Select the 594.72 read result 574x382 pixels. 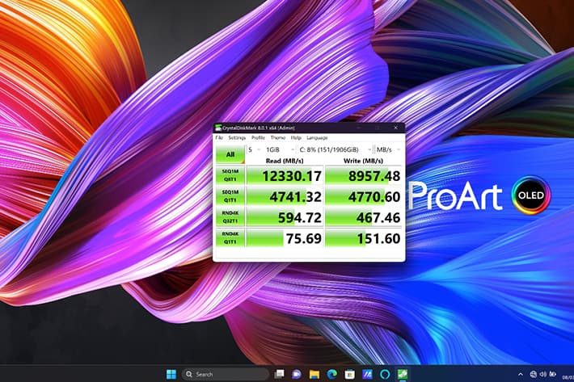(285, 217)
